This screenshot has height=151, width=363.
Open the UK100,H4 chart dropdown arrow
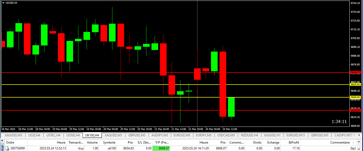(x=3, y=3)
